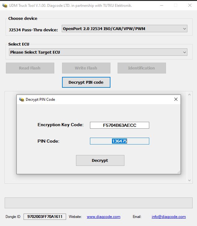Minimize the UDM Truck Tool window
The height and width of the screenshot is (226, 197).
click(x=162, y=6)
